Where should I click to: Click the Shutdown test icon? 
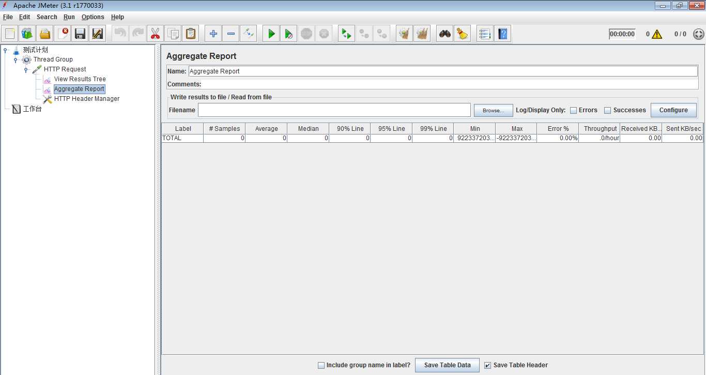324,34
